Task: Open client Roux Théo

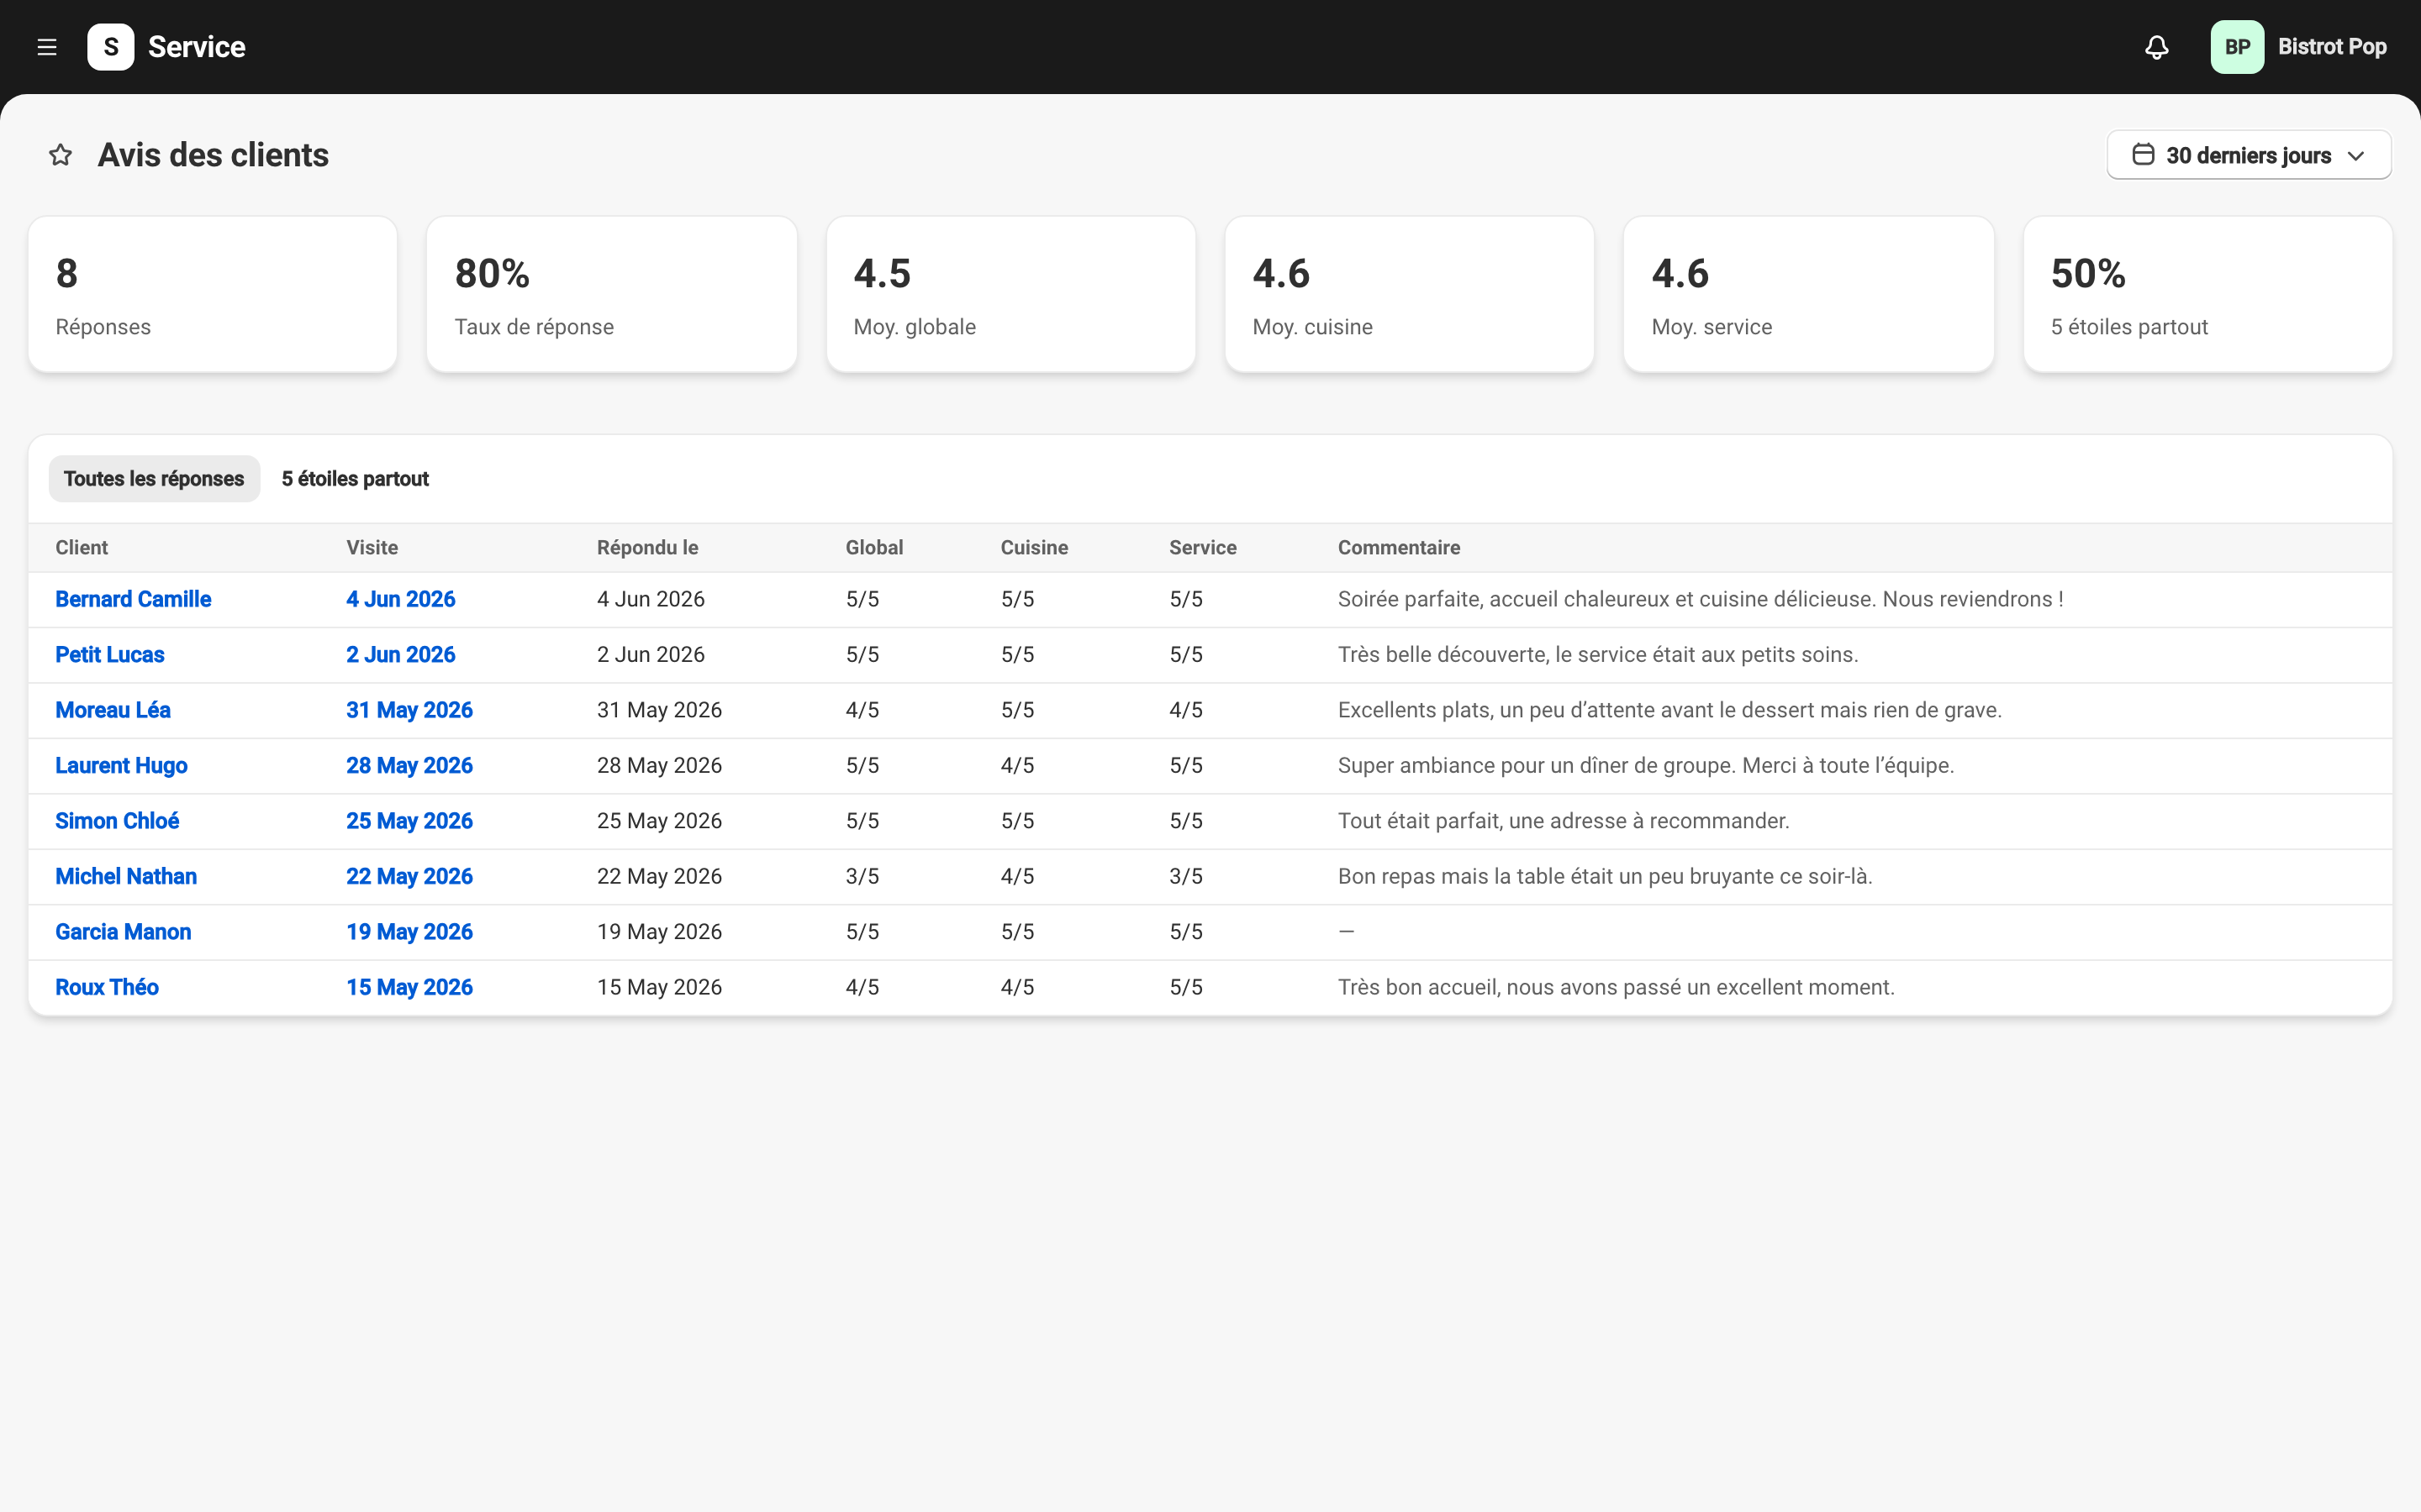Action: 107,987
